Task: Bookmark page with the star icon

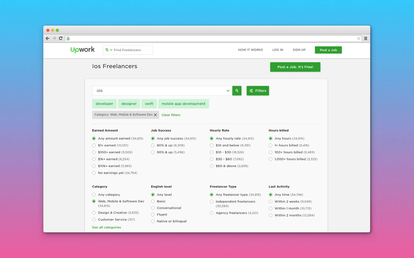Action: [x=359, y=38]
